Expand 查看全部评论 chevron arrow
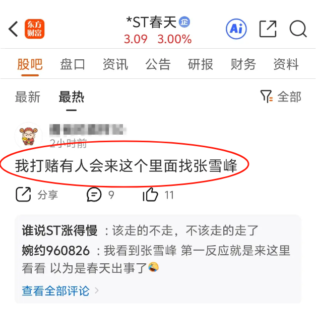316x311 pixels. click(97, 290)
